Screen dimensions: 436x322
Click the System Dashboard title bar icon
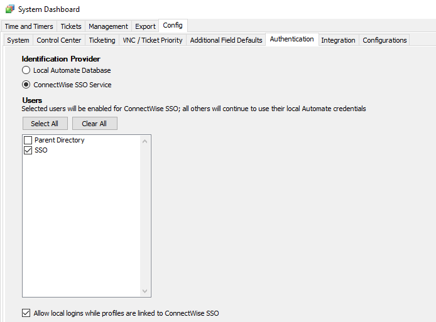9,9
